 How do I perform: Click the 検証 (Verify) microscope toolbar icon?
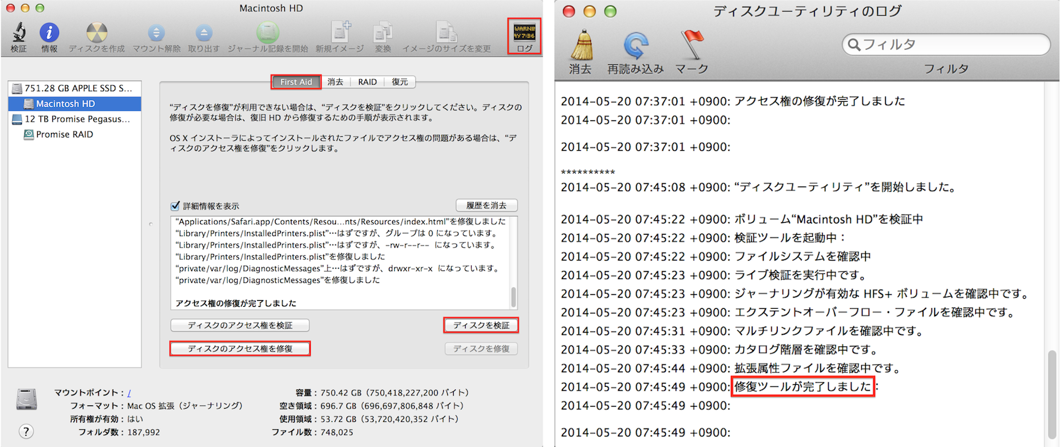click(x=19, y=32)
